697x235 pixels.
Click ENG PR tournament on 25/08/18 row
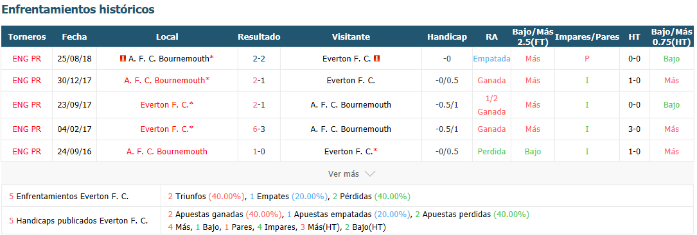(x=27, y=58)
